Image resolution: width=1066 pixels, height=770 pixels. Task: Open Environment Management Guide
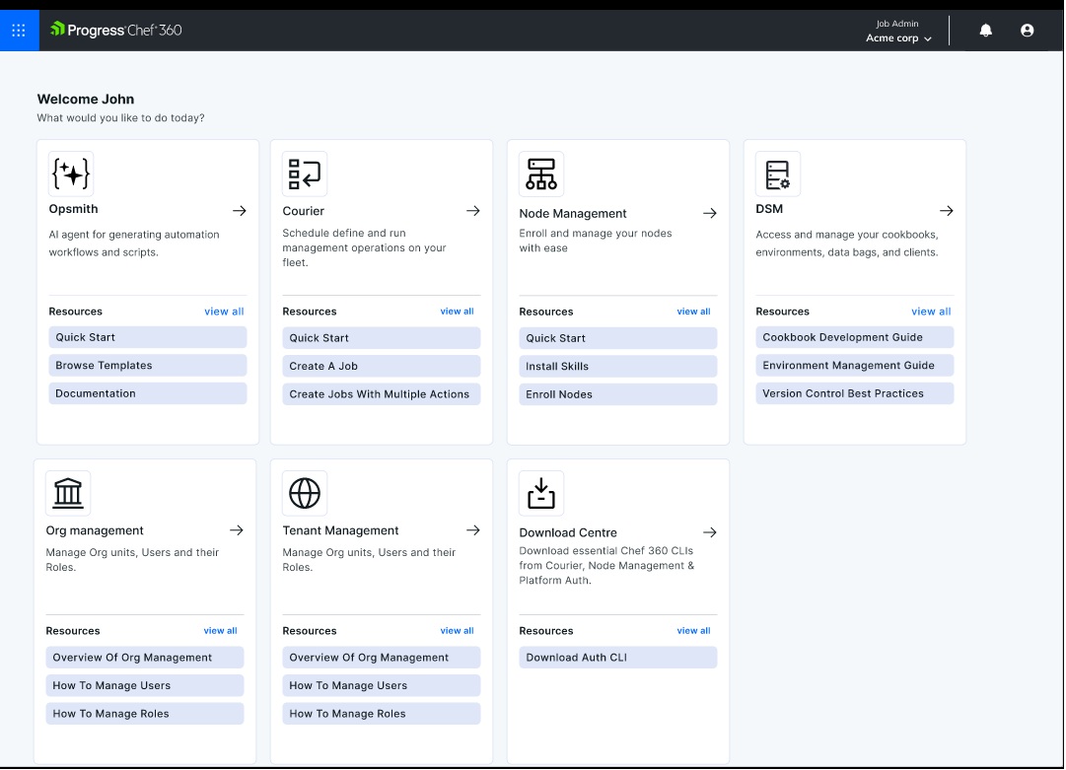[x=855, y=365]
